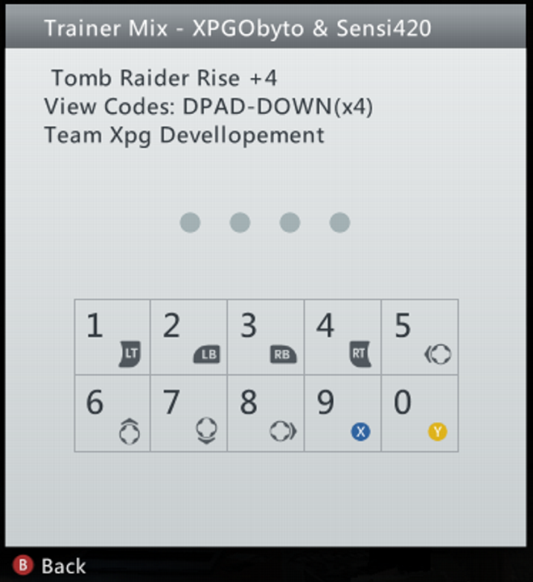Click the LB bumper icon on key 2
Viewport: 533px width, 582px height.
pos(207,354)
